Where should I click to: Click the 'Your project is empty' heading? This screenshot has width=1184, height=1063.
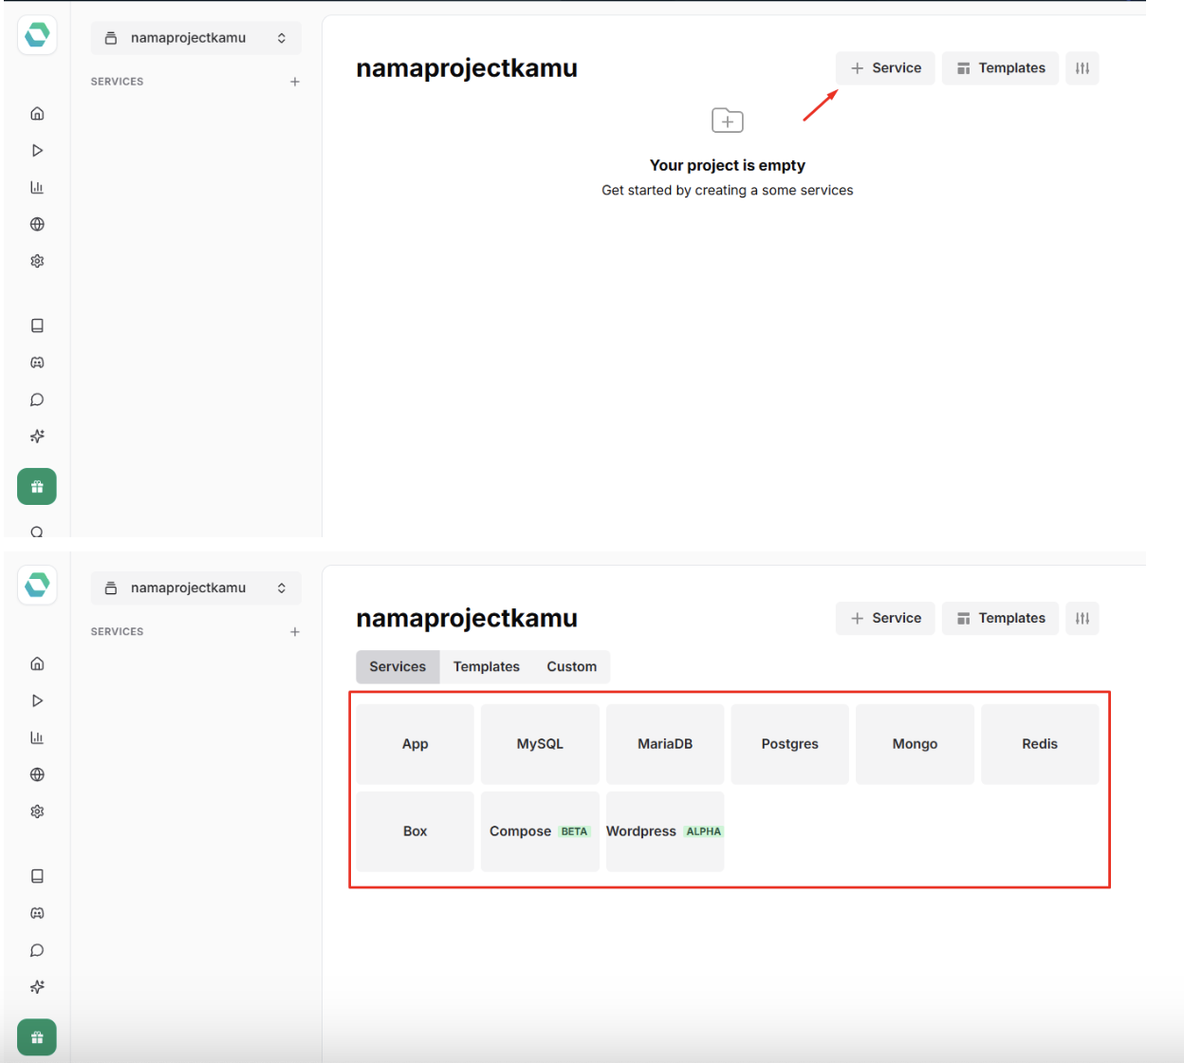tap(728, 165)
